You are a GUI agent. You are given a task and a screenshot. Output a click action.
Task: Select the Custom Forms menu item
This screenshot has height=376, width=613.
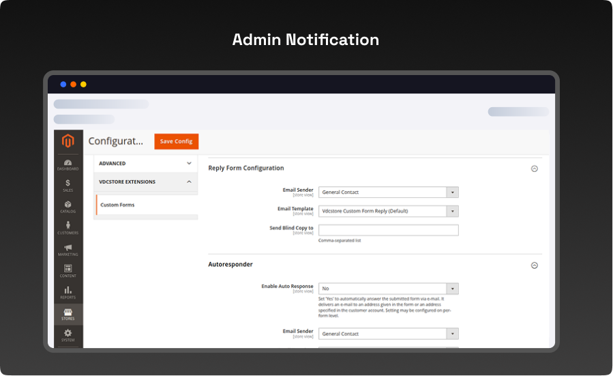coord(117,205)
